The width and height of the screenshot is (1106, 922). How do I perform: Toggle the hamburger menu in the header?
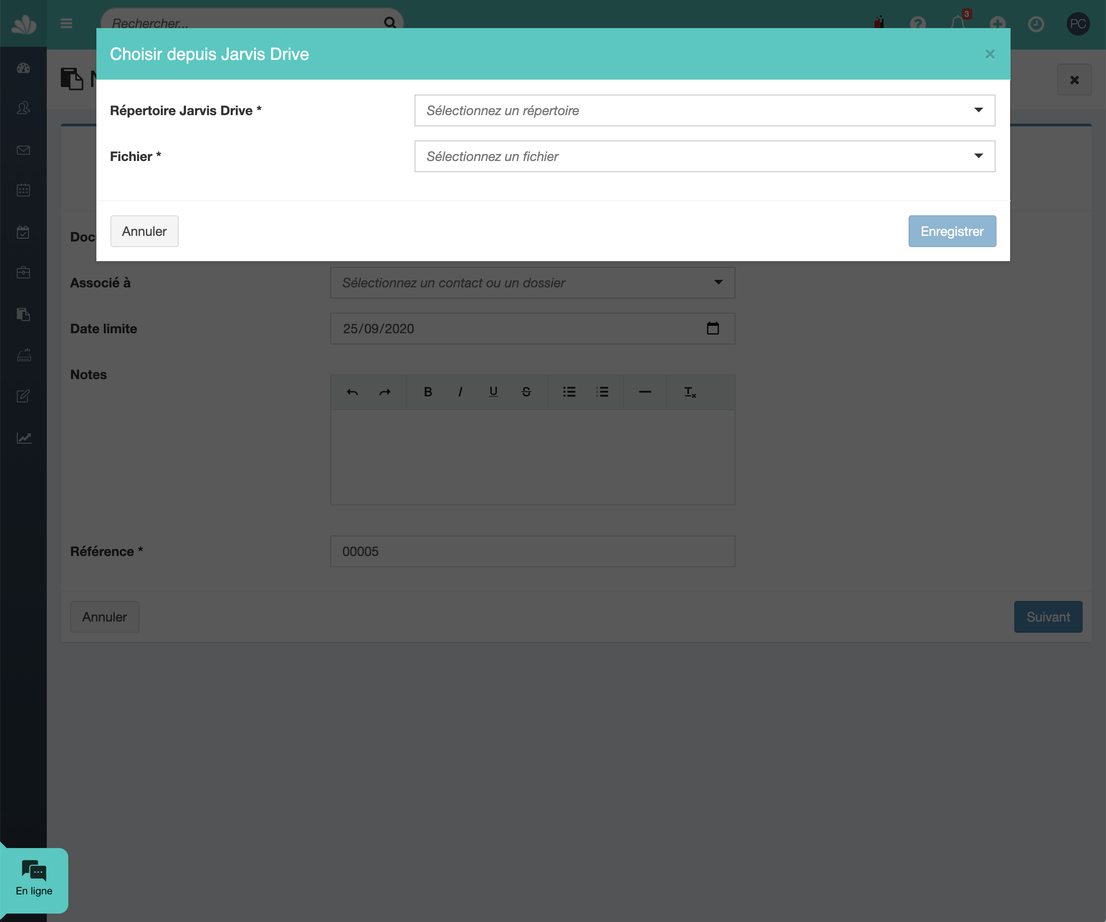[x=66, y=23]
